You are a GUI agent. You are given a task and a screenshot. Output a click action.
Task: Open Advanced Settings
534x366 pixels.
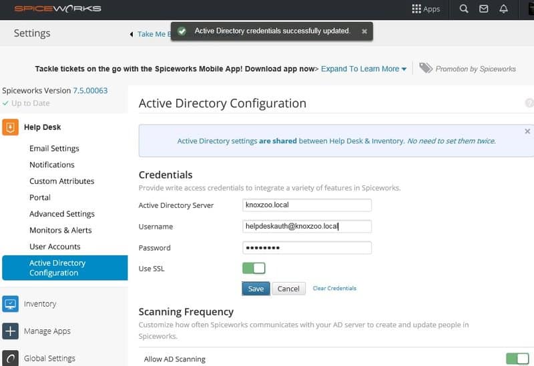62,213
